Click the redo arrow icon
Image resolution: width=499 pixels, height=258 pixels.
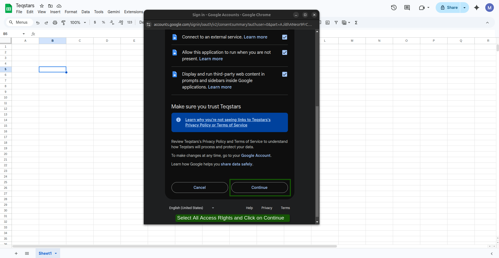[46, 23]
